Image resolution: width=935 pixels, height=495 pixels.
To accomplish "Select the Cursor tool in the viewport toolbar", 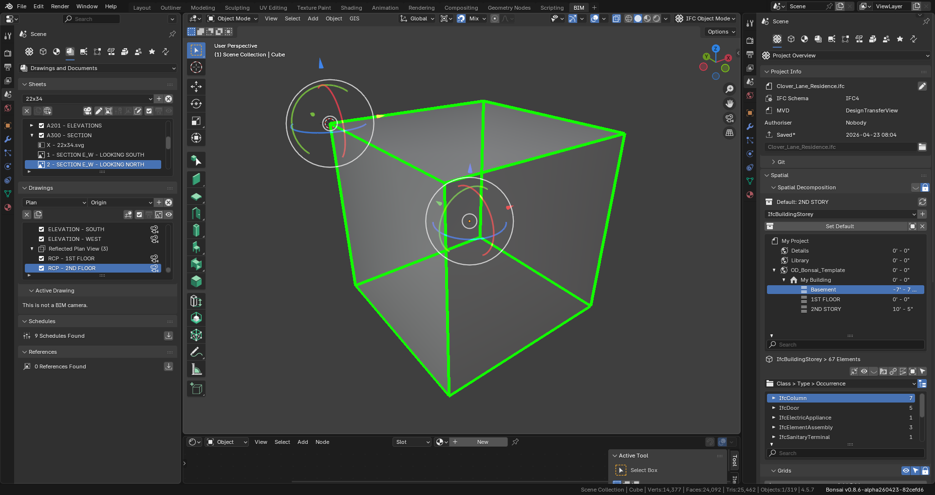I will pos(196,68).
